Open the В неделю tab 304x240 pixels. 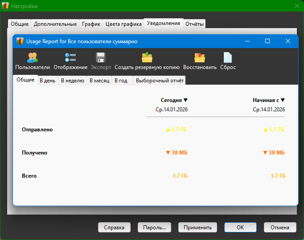72,81
